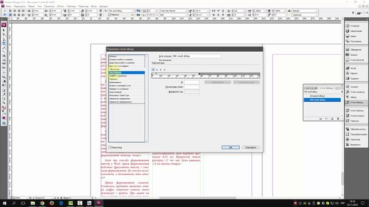Choose the center-justified tab alignment button
Viewport: 369px width, 207px height.
point(157,70)
